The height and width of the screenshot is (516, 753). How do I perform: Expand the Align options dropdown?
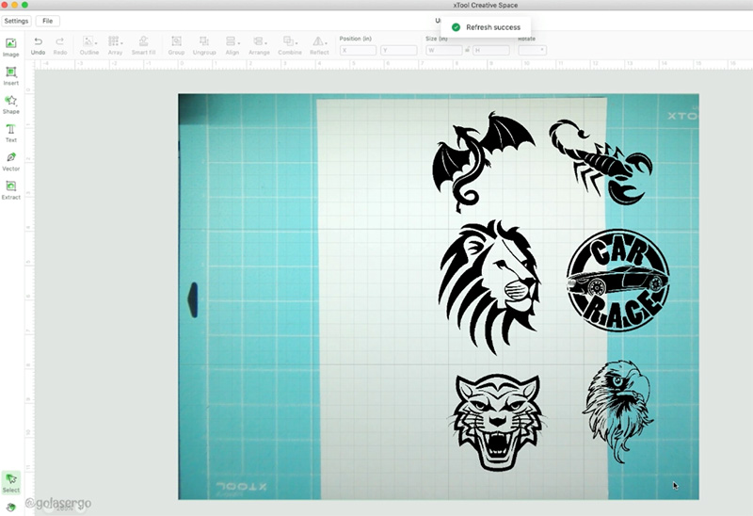tap(232, 42)
